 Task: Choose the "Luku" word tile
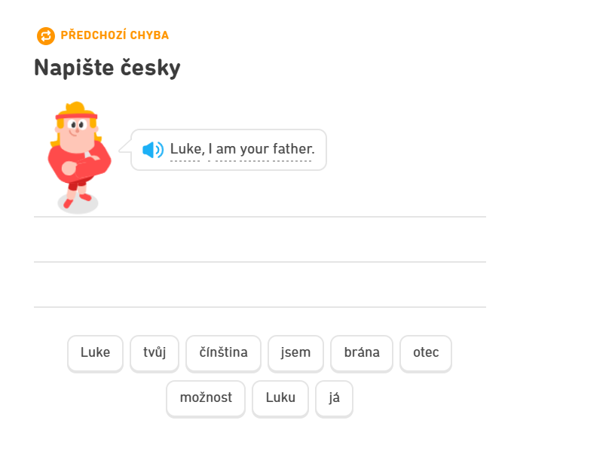[280, 397]
